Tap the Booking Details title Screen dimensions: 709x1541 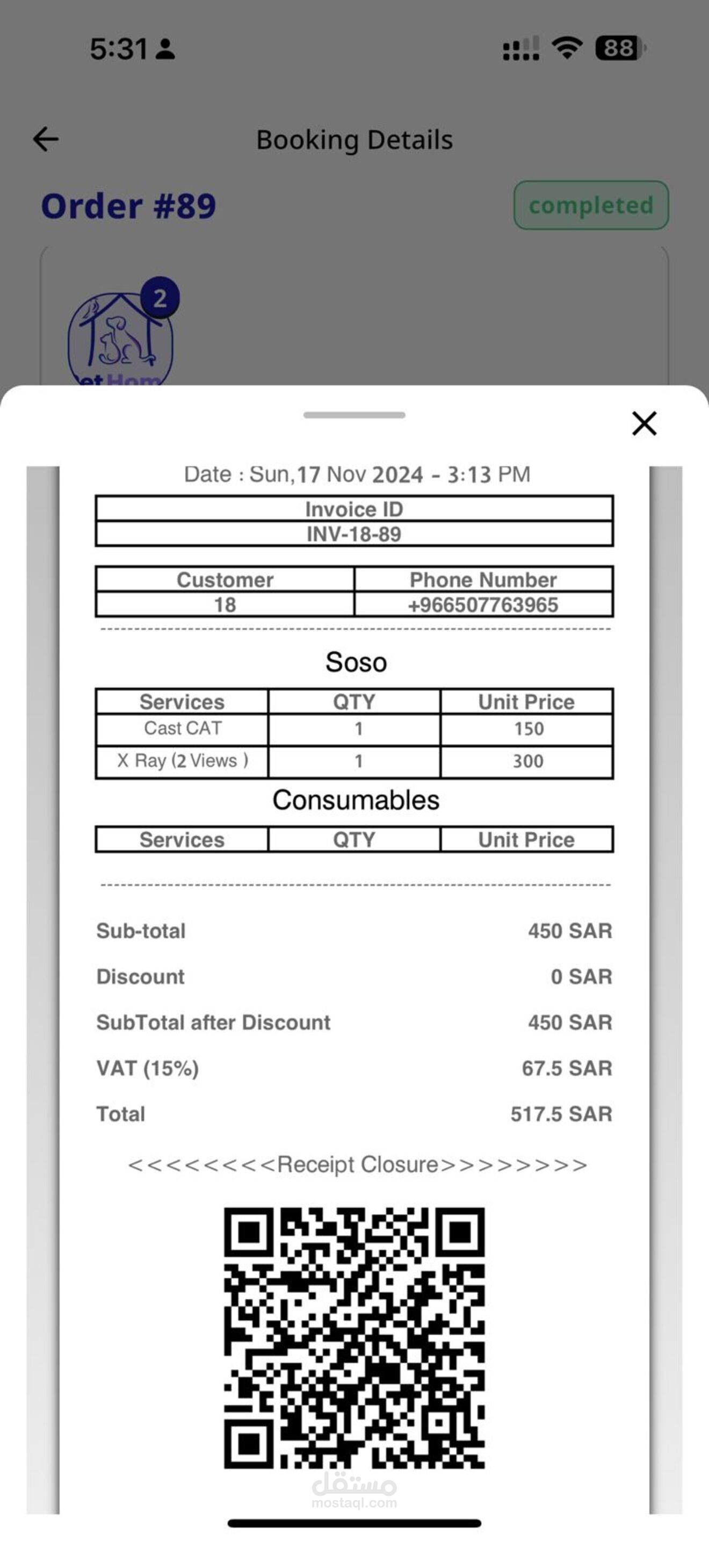coord(354,140)
